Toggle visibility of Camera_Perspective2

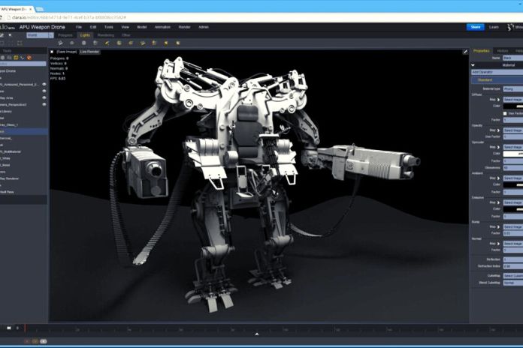[44, 104]
